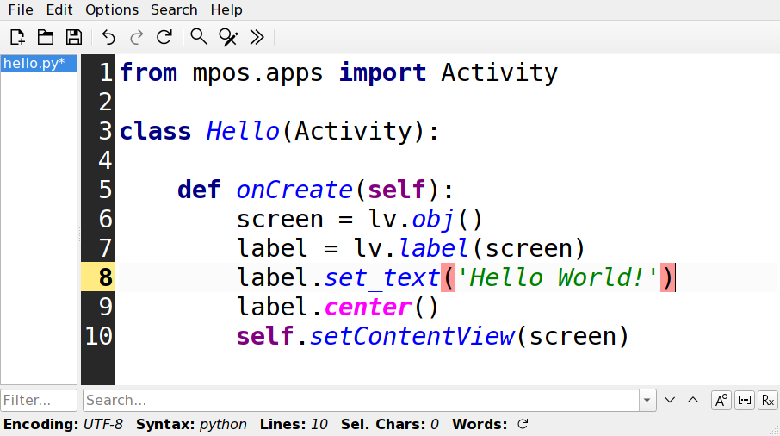This screenshot has height=436, width=780.
Task: Select the hello.py* document in the sidebar
Action: click(x=39, y=63)
